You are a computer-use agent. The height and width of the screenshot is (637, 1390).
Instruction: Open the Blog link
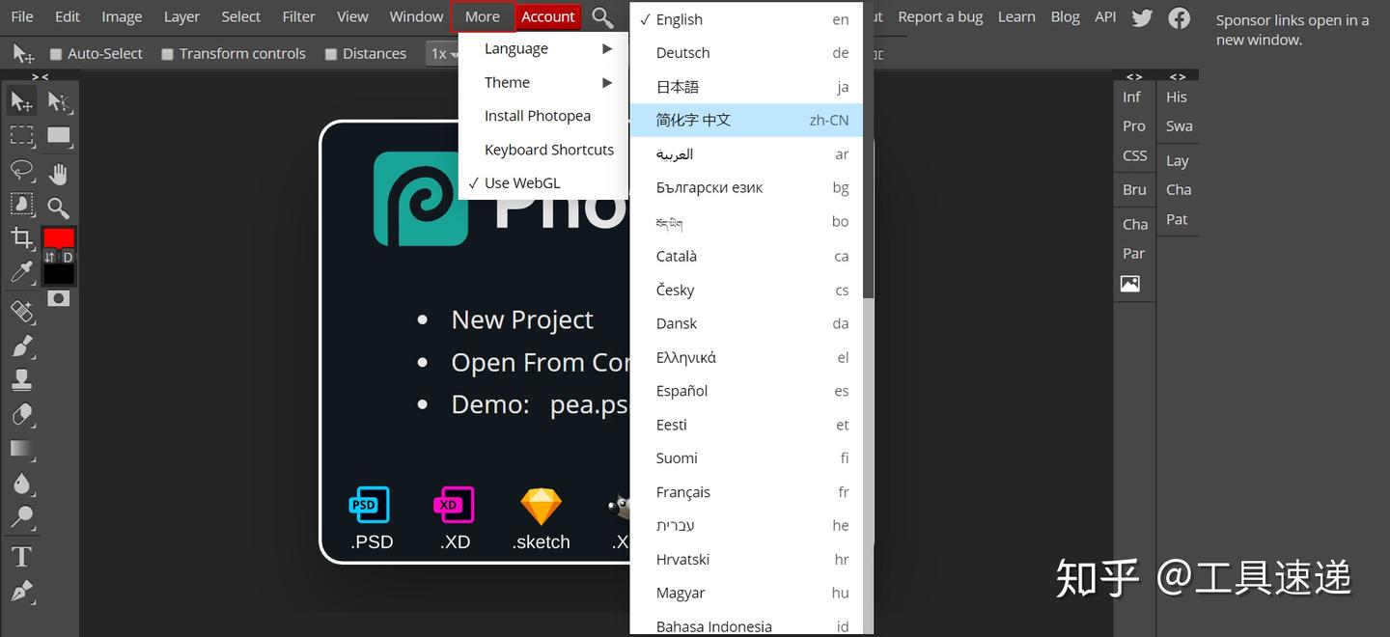[x=1065, y=16]
